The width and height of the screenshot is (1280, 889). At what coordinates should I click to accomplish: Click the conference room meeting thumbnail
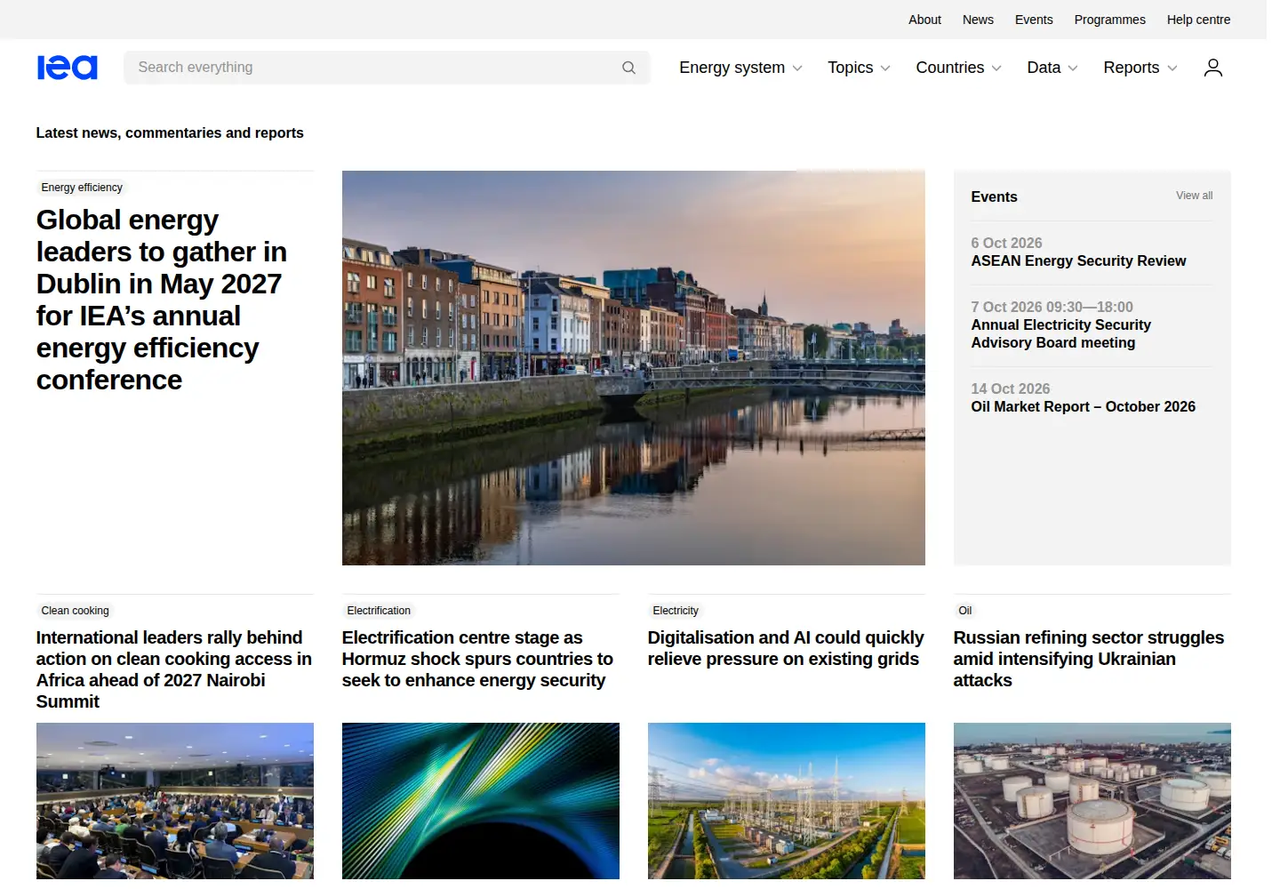click(x=175, y=801)
